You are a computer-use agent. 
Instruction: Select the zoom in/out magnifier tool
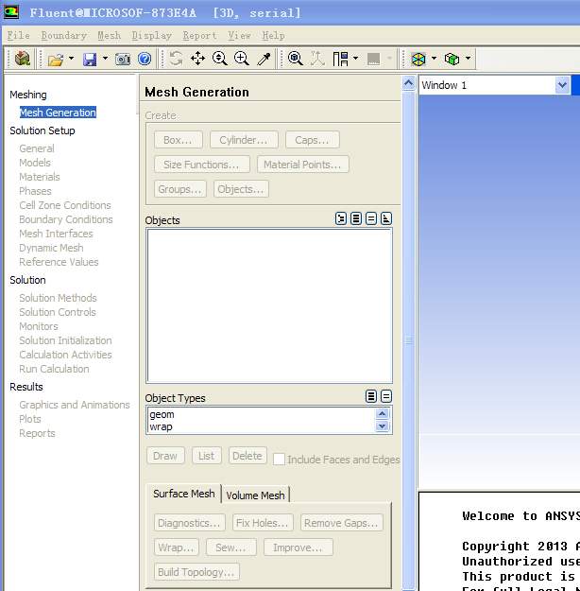pyautogui.click(x=219, y=59)
